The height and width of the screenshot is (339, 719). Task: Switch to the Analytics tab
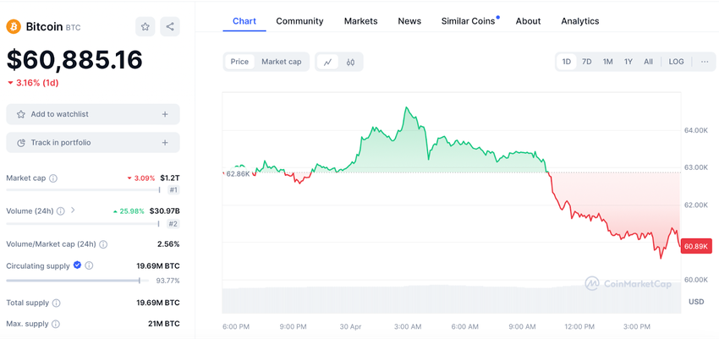[x=579, y=21]
